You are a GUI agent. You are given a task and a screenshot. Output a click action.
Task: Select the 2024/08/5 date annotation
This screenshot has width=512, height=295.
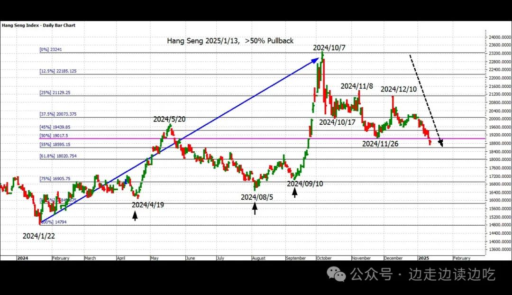257,197
